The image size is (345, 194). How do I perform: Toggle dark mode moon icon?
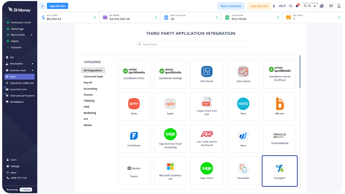tap(274, 6)
